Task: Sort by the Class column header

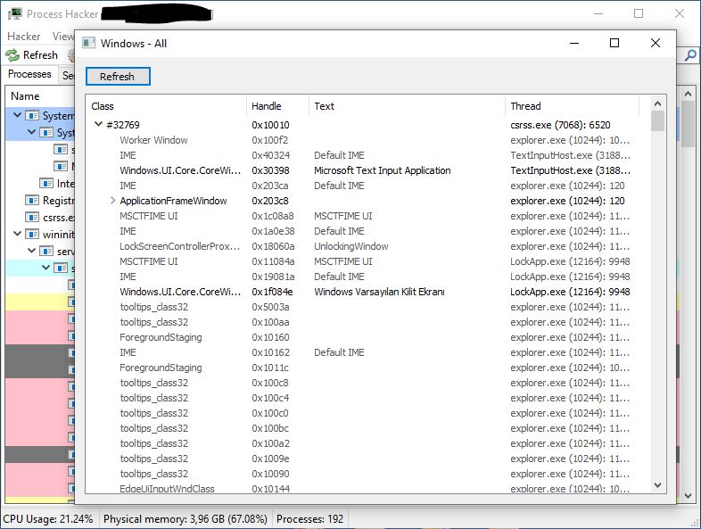Action: pos(165,106)
